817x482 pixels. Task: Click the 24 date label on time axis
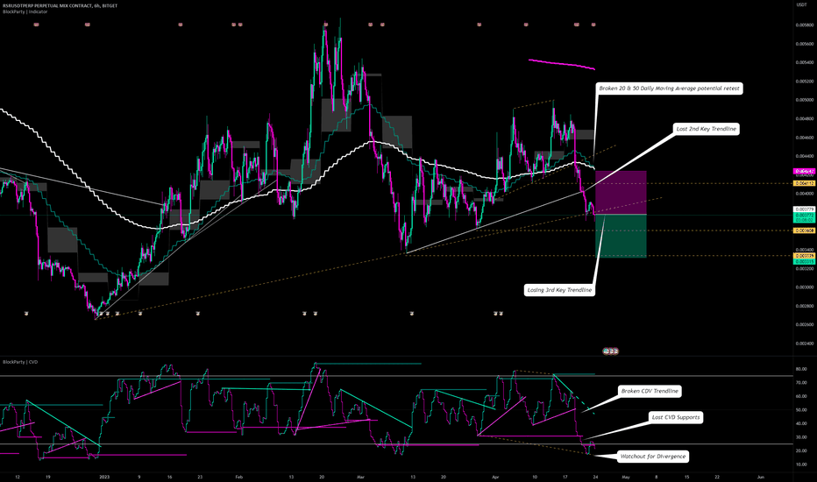(x=595, y=477)
